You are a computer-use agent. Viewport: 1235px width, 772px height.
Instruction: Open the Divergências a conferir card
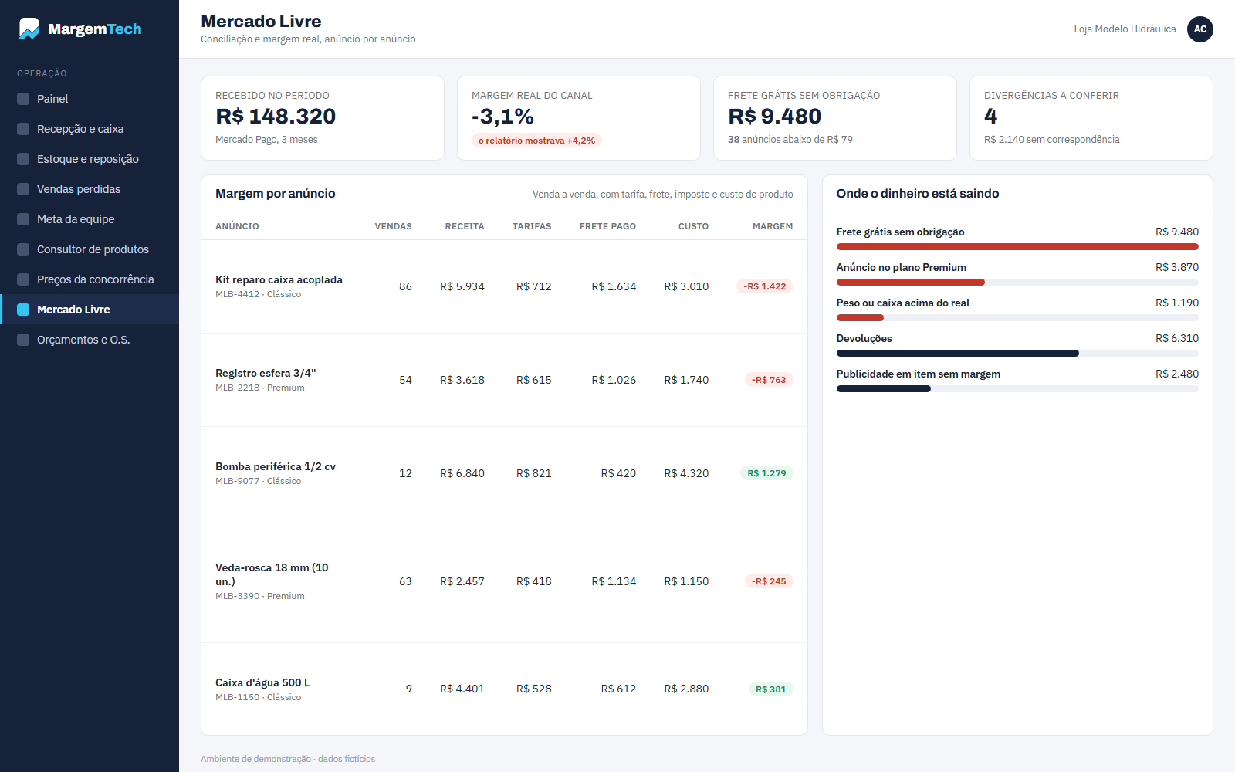[1091, 118]
